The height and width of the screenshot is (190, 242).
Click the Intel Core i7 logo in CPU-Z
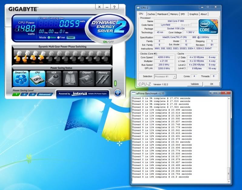click(x=208, y=27)
